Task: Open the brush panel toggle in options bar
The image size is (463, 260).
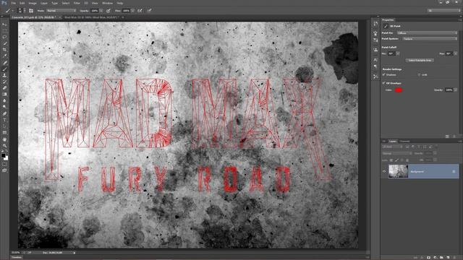Action: click(x=31, y=11)
